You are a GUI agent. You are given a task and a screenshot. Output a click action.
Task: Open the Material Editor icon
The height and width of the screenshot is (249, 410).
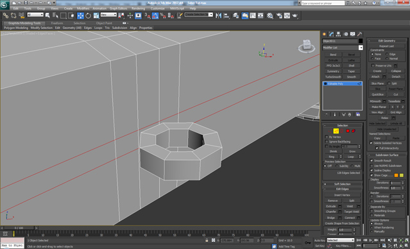pos(270,15)
